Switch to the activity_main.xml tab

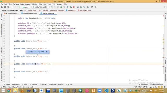tap(11, 13)
